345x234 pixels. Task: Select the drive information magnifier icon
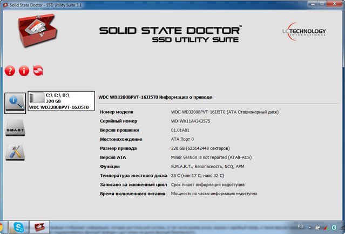click(15, 103)
